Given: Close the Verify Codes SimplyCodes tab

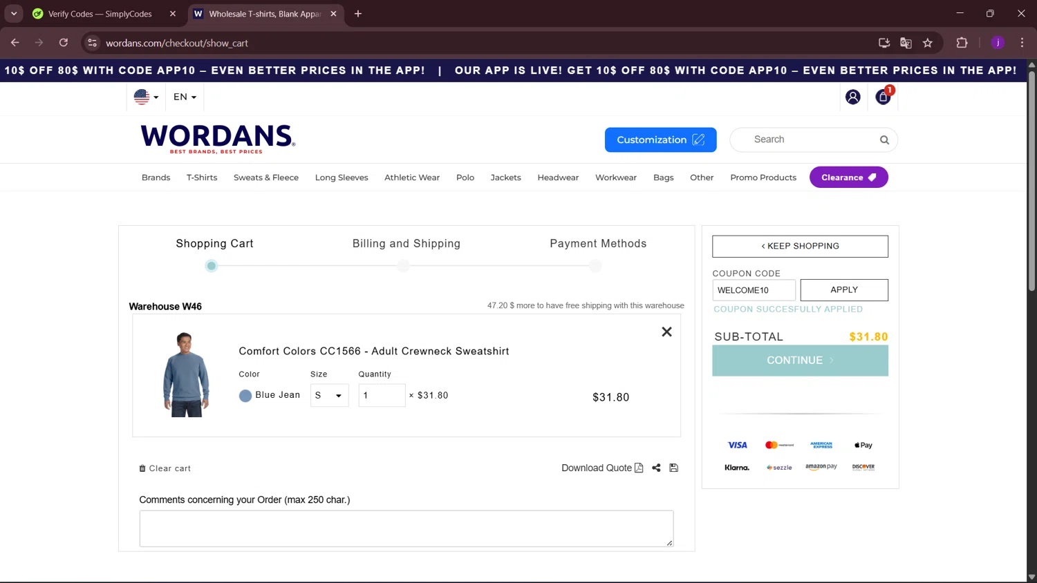Looking at the screenshot, I should (173, 14).
